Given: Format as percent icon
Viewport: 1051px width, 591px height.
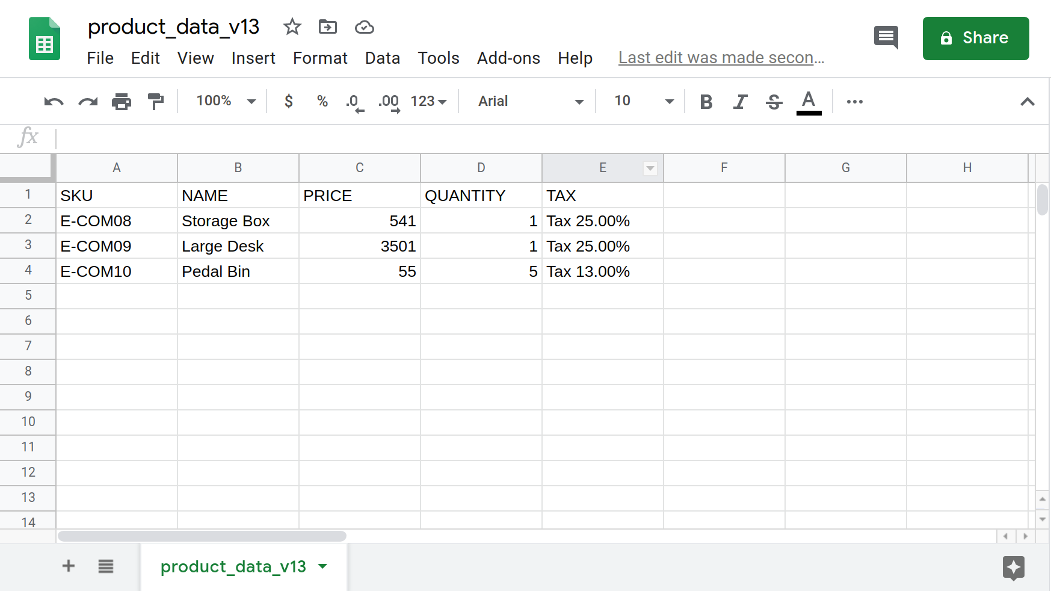Looking at the screenshot, I should 322,101.
